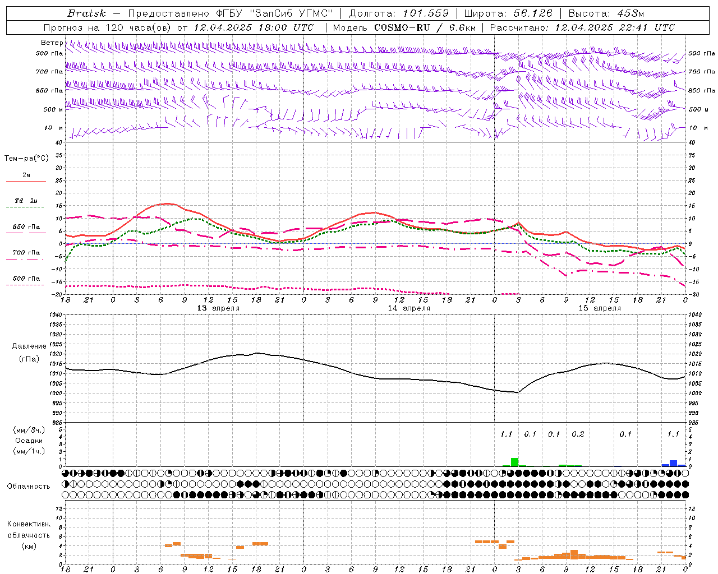The width and height of the screenshot is (718, 574).
Task: Click the "Конвективн." convective cloud label
Action: pyautogui.click(x=29, y=524)
